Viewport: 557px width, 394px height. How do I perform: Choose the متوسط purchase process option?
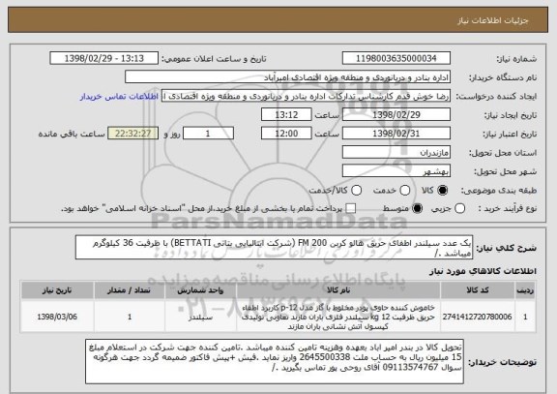[x=417, y=209]
